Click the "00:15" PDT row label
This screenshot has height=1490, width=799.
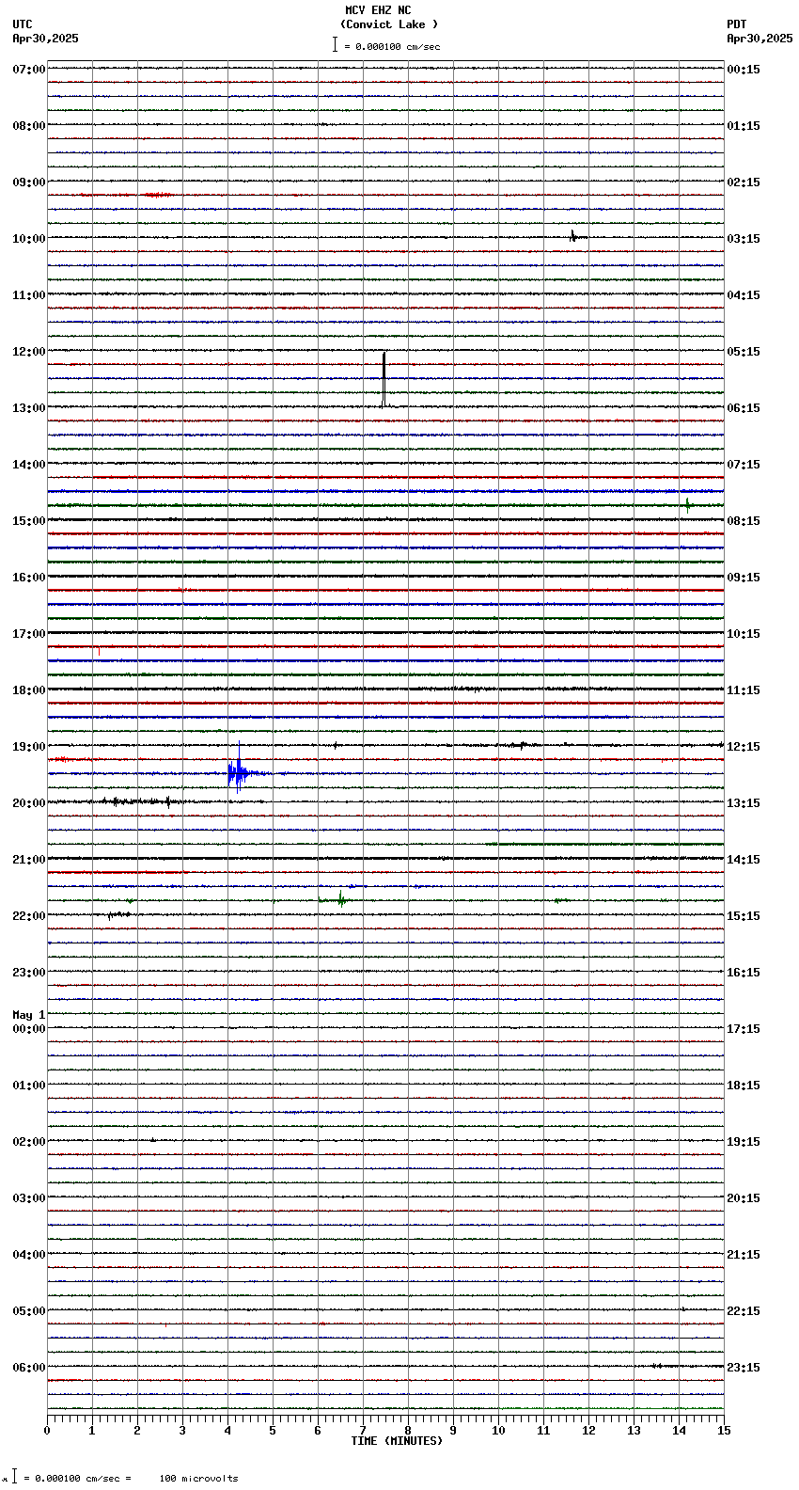click(744, 70)
